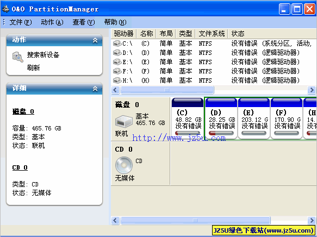This screenshot has height=237, width=317.
Task: Sort by 布局 column header
Action: tap(166, 34)
